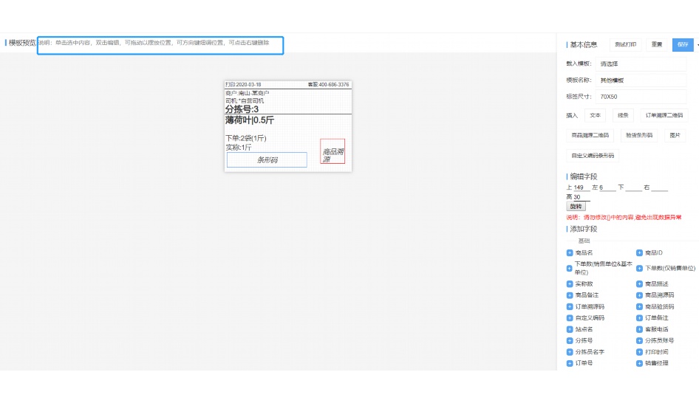This screenshot has height=403, width=699.
Task: Expand the arrow next to 保存 button
Action: point(697,45)
